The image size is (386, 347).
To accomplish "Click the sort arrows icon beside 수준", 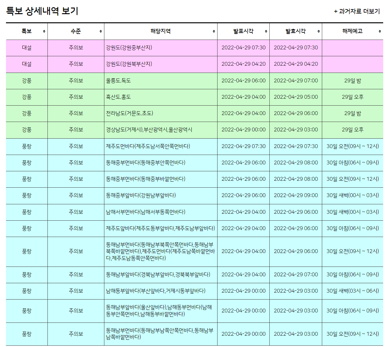I will coord(101,31).
